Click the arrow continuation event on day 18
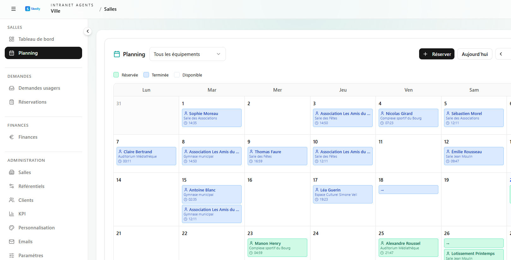The width and height of the screenshot is (511, 260). coord(408,190)
